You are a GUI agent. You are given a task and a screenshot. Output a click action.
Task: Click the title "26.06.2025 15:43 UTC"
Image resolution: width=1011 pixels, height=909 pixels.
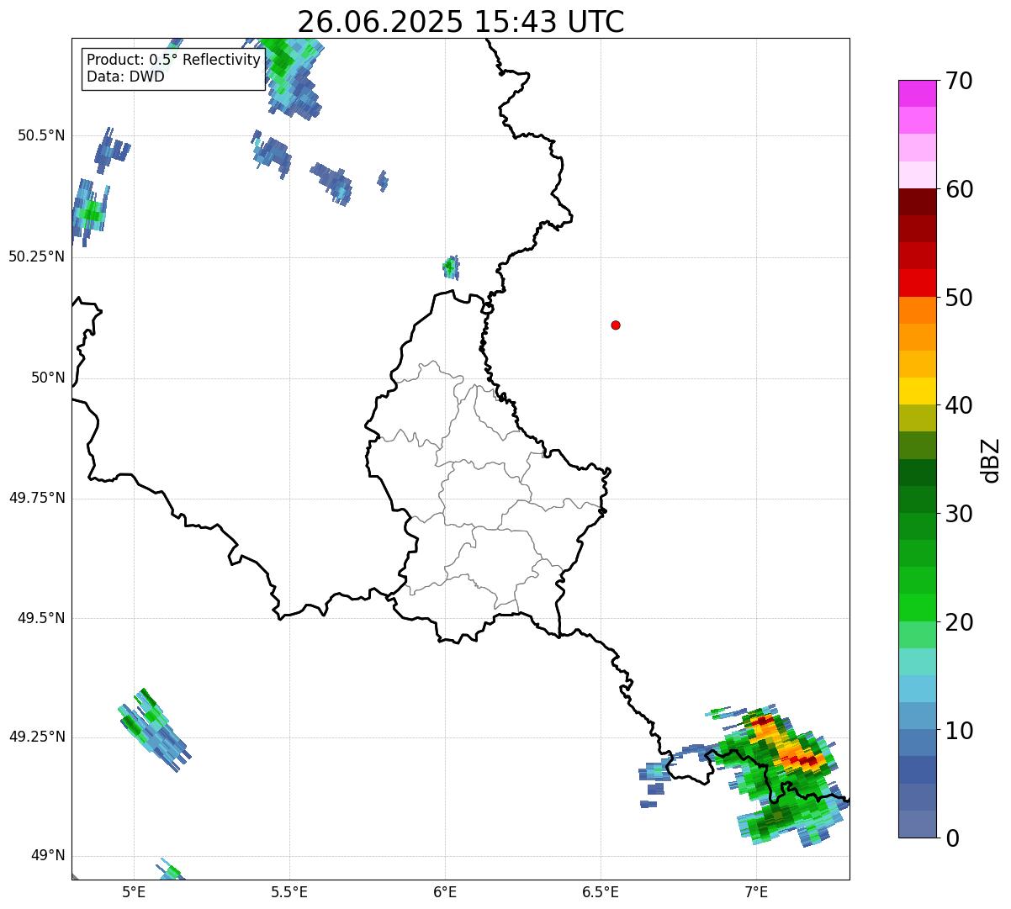click(461, 22)
